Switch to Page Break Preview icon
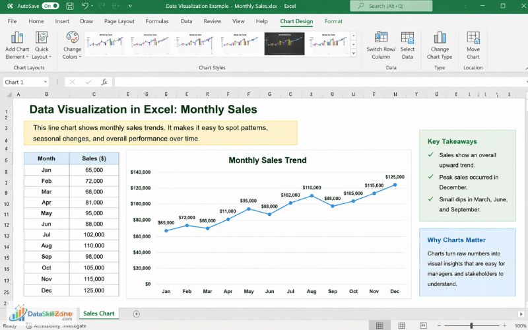 [423, 325]
